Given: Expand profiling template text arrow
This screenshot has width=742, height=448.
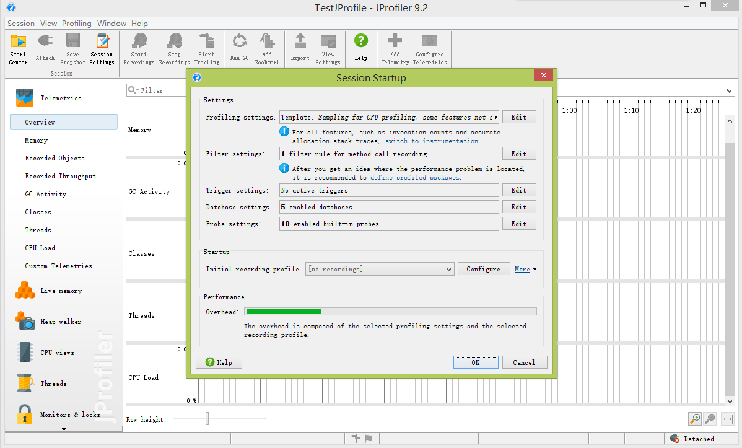Looking at the screenshot, I should (495, 117).
